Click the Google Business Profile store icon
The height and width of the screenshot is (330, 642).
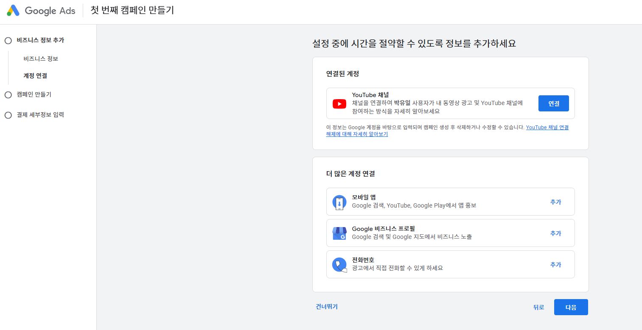339,233
